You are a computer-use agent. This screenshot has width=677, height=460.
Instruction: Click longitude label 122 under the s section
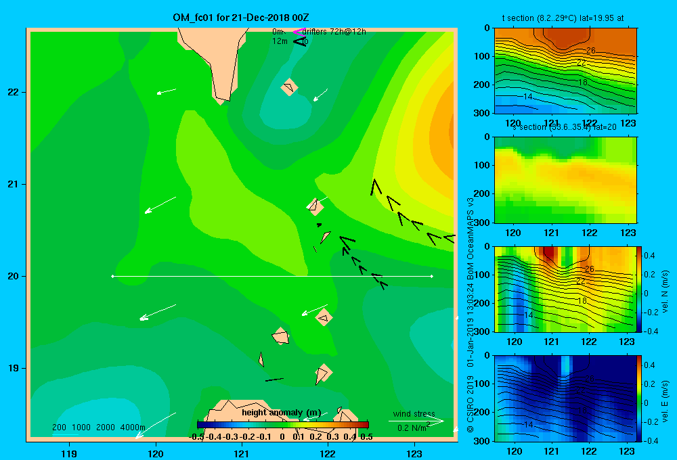coord(590,233)
